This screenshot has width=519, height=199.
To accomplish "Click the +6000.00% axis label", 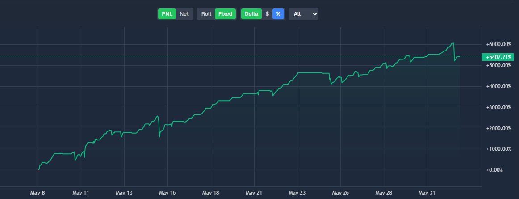I will (x=499, y=44).
